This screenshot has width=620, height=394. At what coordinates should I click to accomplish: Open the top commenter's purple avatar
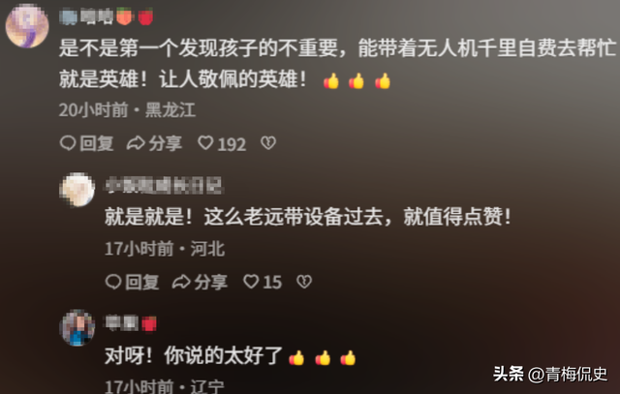(27, 26)
